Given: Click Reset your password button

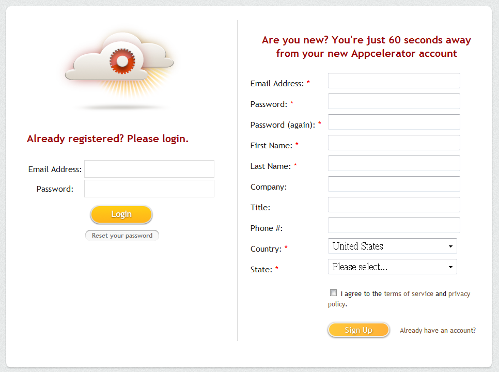Looking at the screenshot, I should (x=122, y=236).
